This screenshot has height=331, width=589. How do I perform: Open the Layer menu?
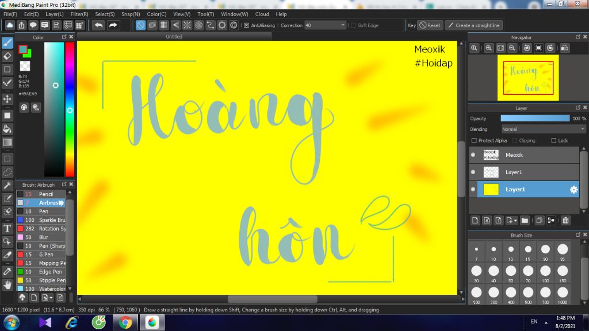pos(55,14)
